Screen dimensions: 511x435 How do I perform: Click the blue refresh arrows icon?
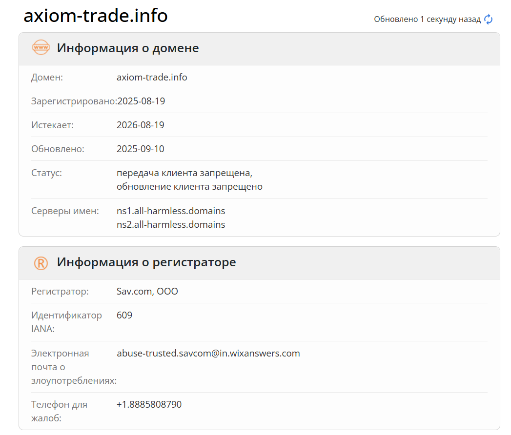(488, 20)
